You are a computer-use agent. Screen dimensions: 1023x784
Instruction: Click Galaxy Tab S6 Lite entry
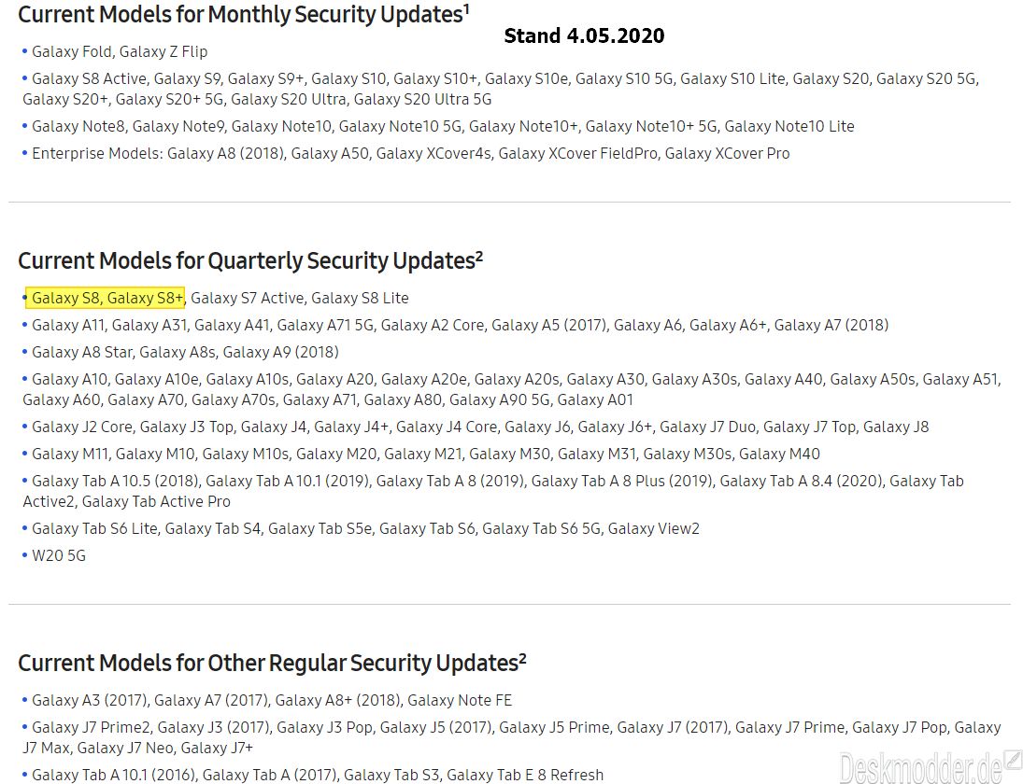(x=94, y=528)
